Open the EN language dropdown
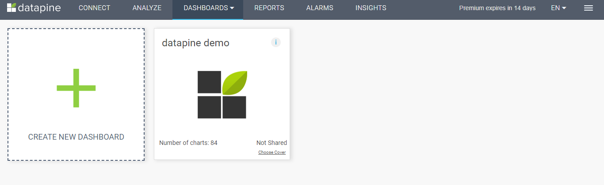Viewport: 604px width, 185px height. coord(558,8)
